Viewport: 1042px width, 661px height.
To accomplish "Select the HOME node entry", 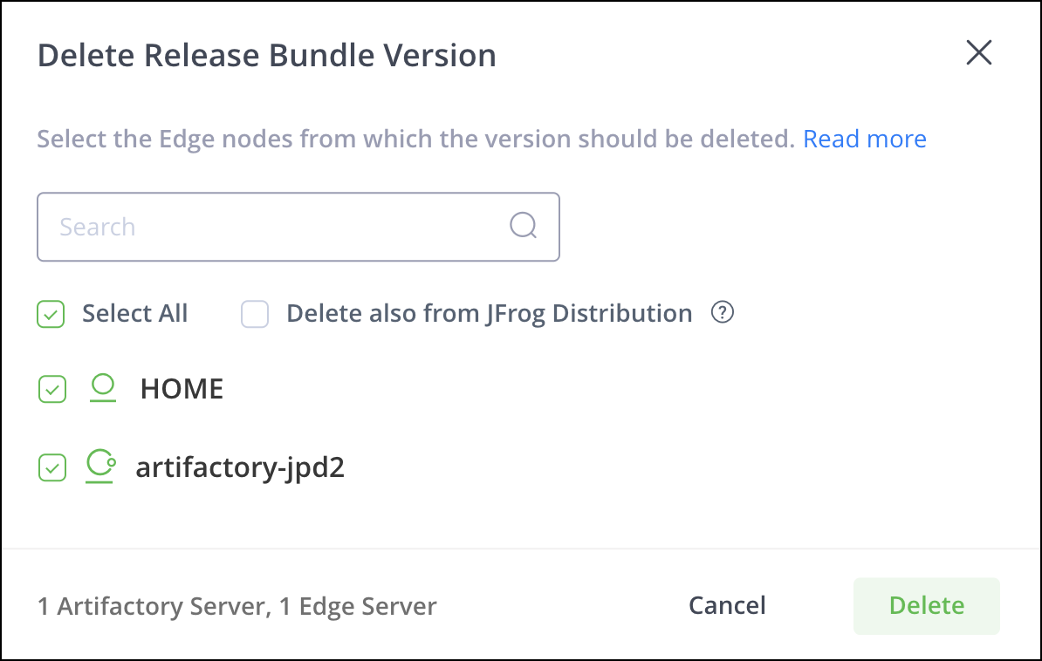I will coord(181,389).
